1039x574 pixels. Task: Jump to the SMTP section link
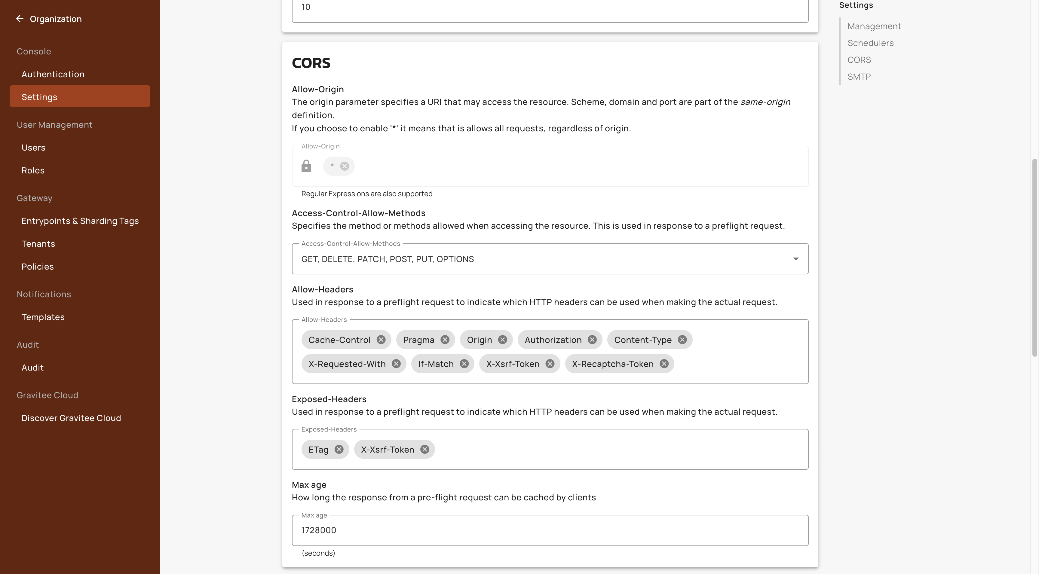coord(859,77)
